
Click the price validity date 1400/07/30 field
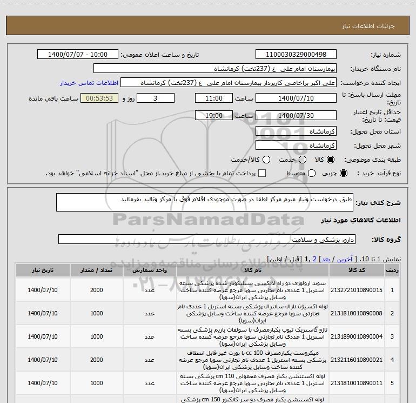296,115
